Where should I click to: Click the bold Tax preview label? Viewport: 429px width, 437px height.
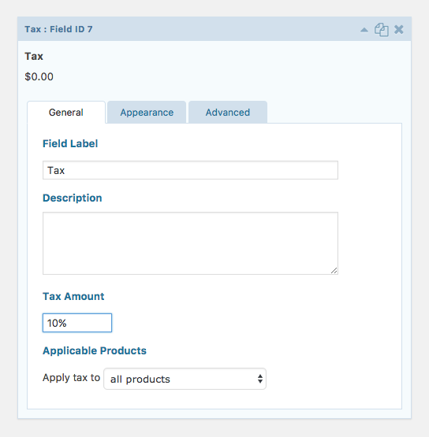34,56
